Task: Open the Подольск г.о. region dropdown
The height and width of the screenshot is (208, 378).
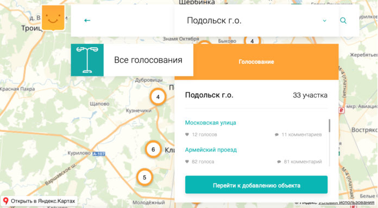Action: point(256,21)
